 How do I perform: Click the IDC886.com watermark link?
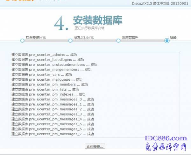(166, 138)
